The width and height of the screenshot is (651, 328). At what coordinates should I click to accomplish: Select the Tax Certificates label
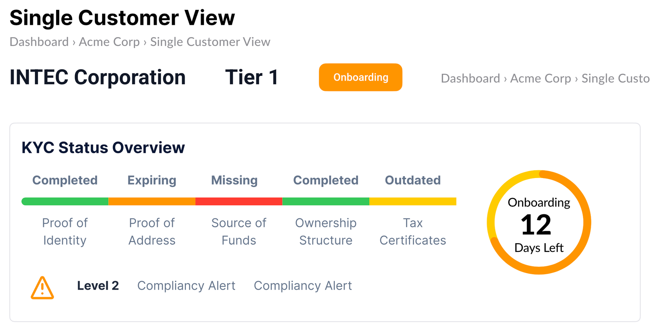[x=413, y=231]
